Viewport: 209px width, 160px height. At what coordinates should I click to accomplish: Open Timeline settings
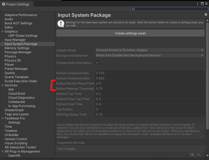click(x=11, y=131)
